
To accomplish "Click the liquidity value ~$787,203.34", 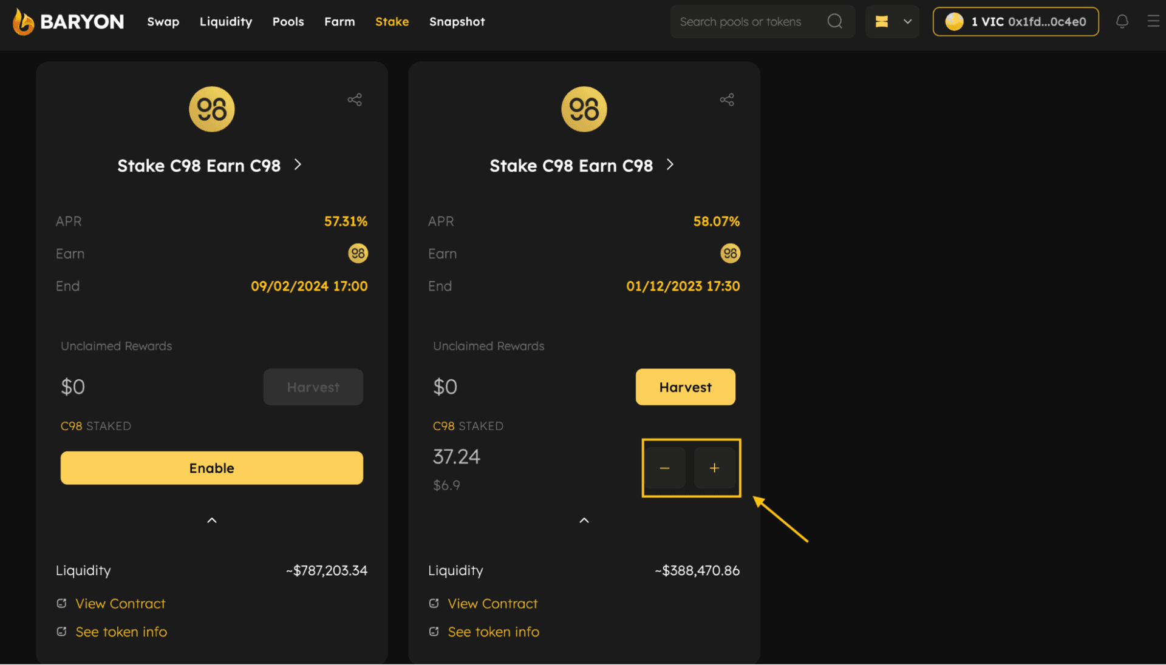I will (x=327, y=571).
